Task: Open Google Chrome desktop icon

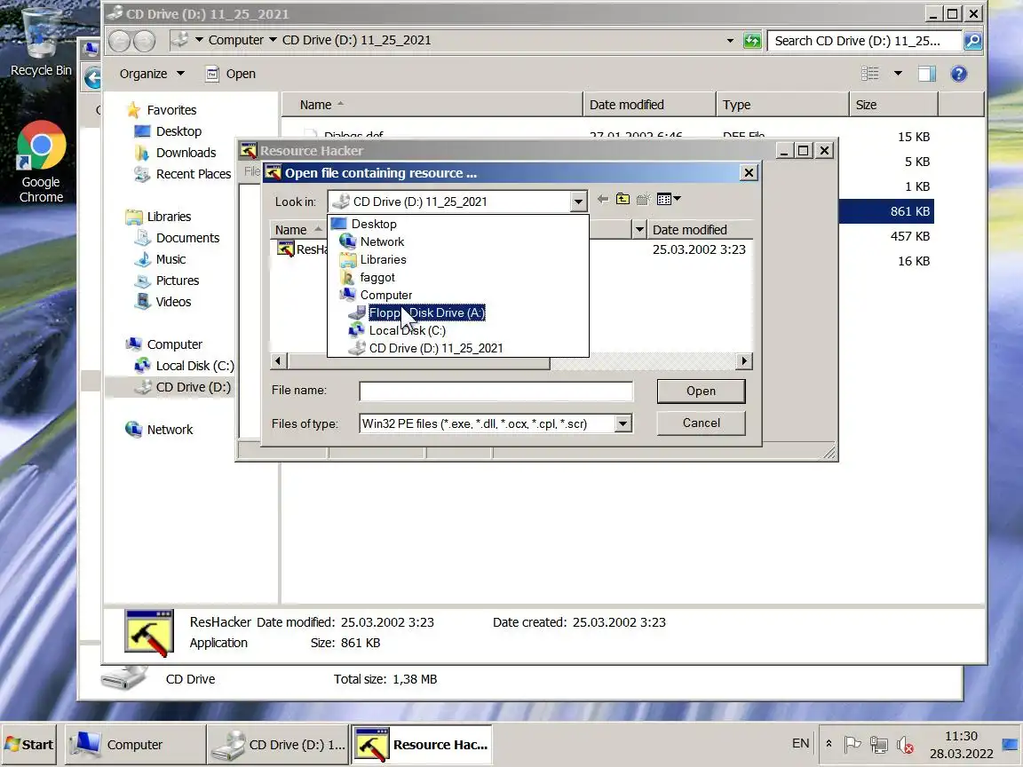Action: (41, 162)
